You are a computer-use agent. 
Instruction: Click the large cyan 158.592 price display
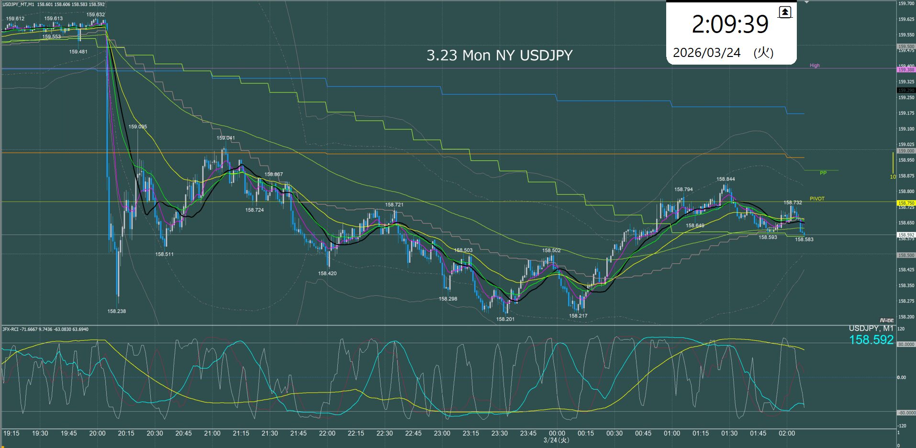(871, 340)
